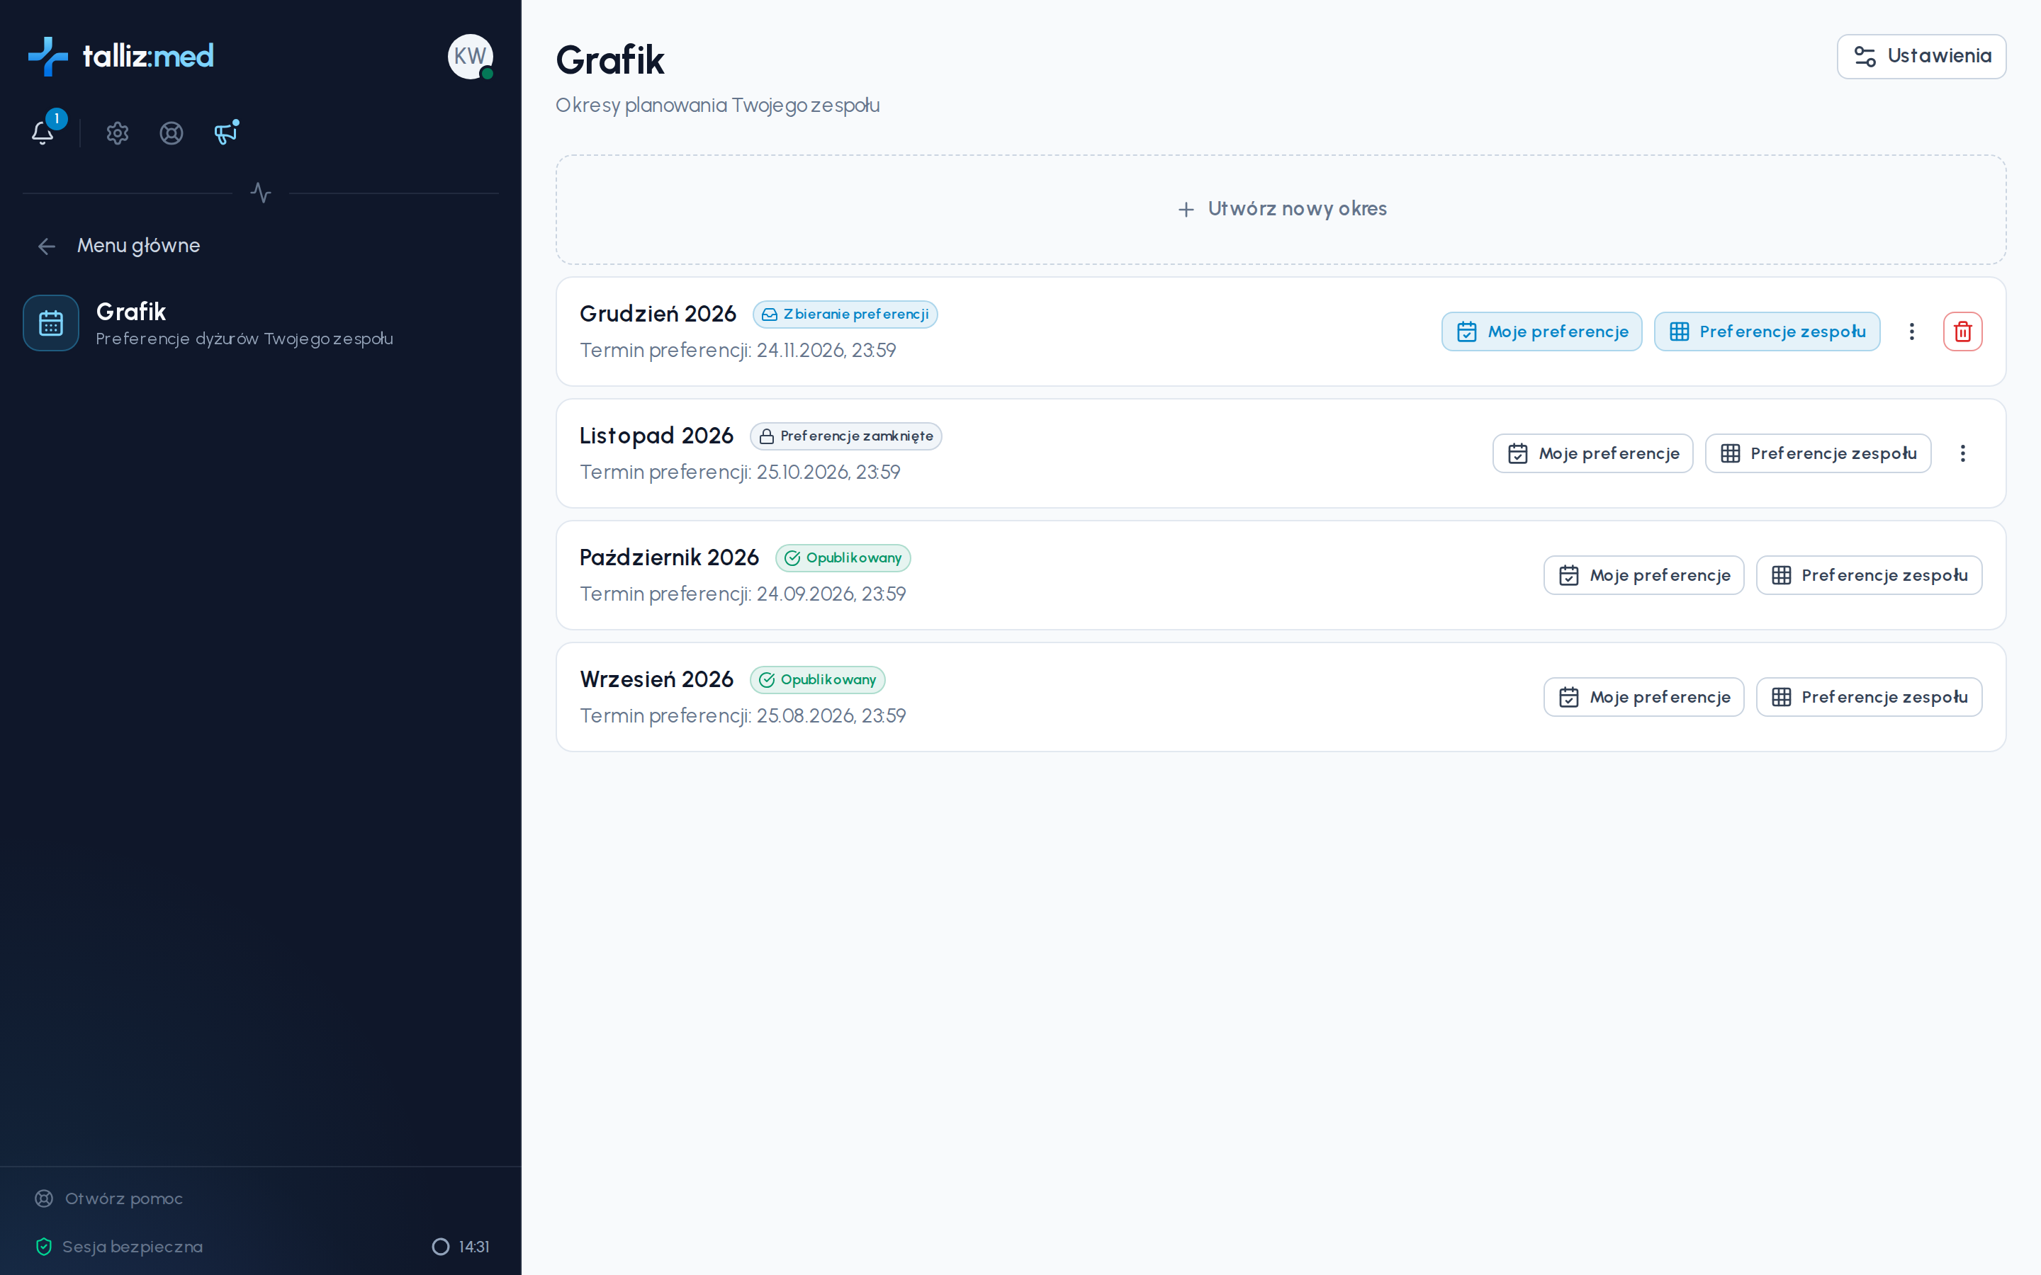This screenshot has width=2041, height=1275.
Task: Click the lifebuoy help icon in sidebar toolbar
Action: point(172,133)
